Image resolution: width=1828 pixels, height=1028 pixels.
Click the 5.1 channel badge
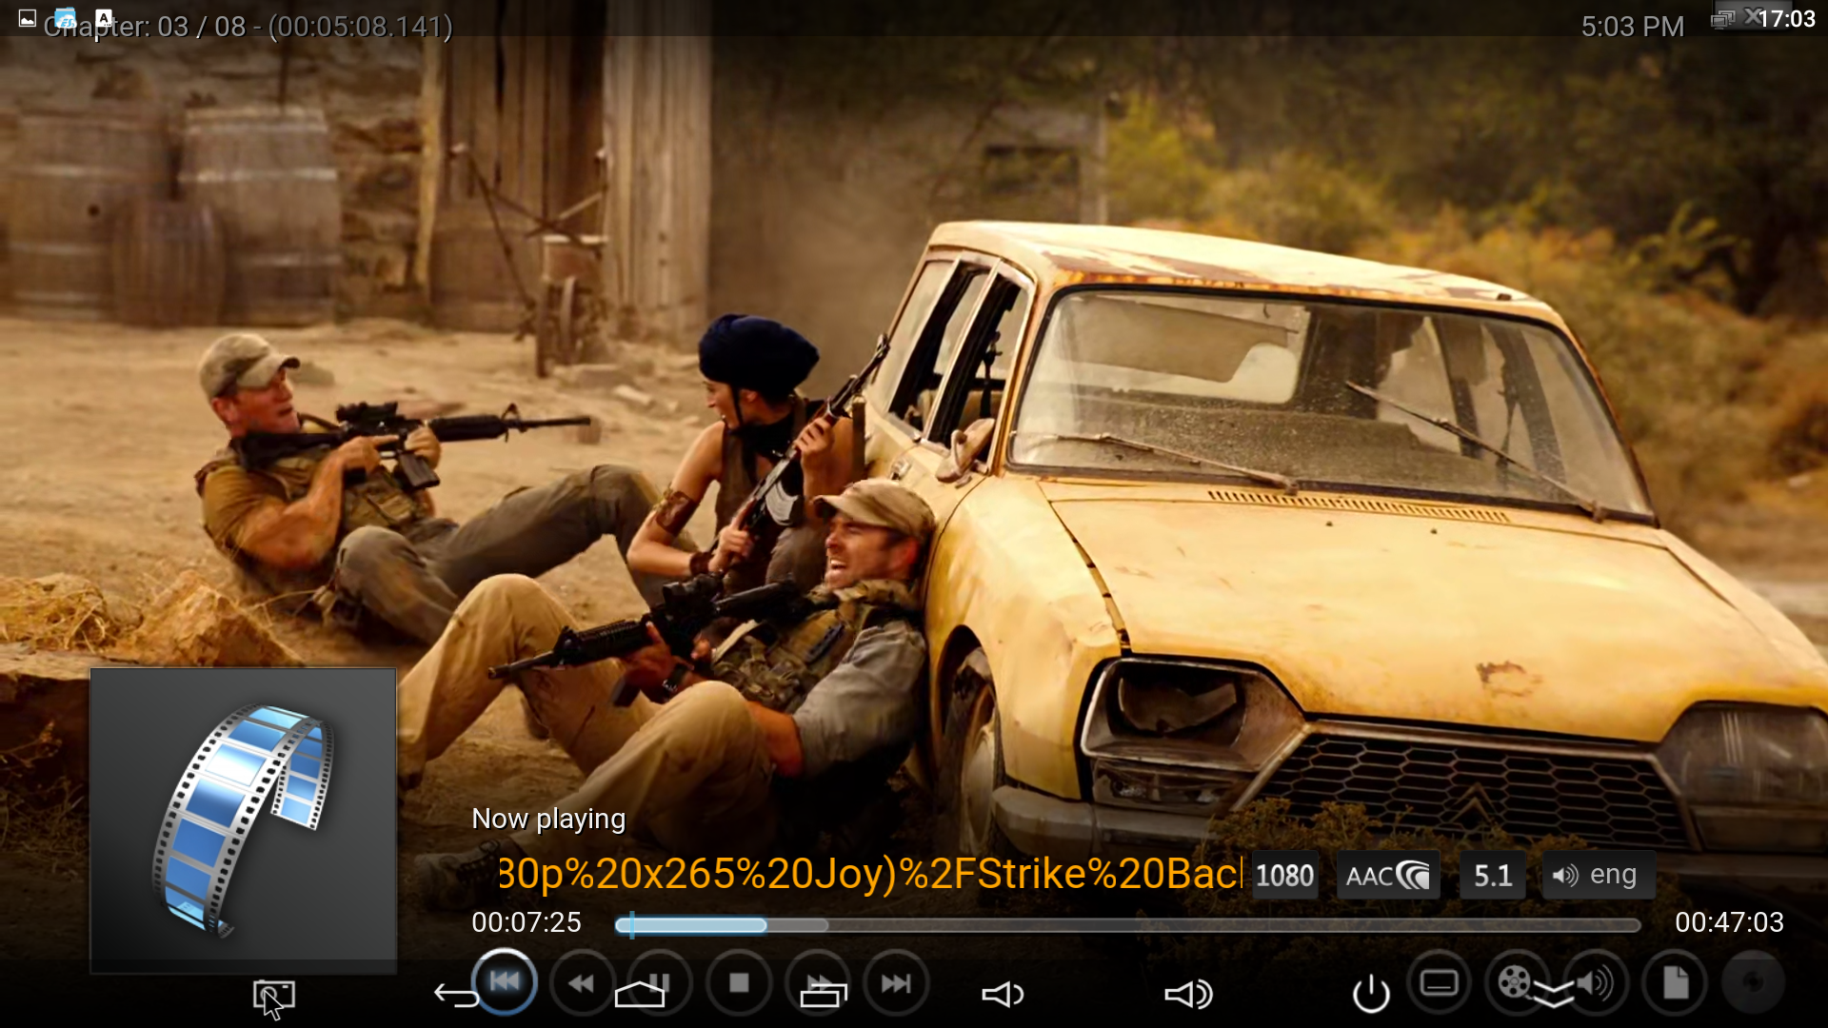(x=1492, y=876)
